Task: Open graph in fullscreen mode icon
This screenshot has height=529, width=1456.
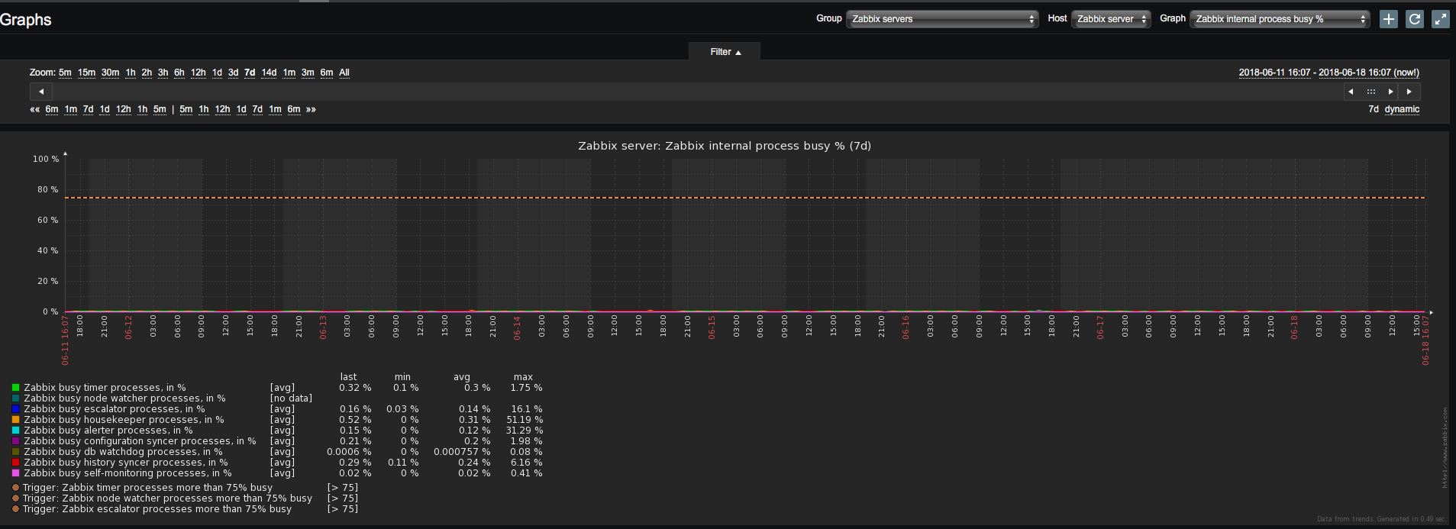Action: pyautogui.click(x=1441, y=19)
